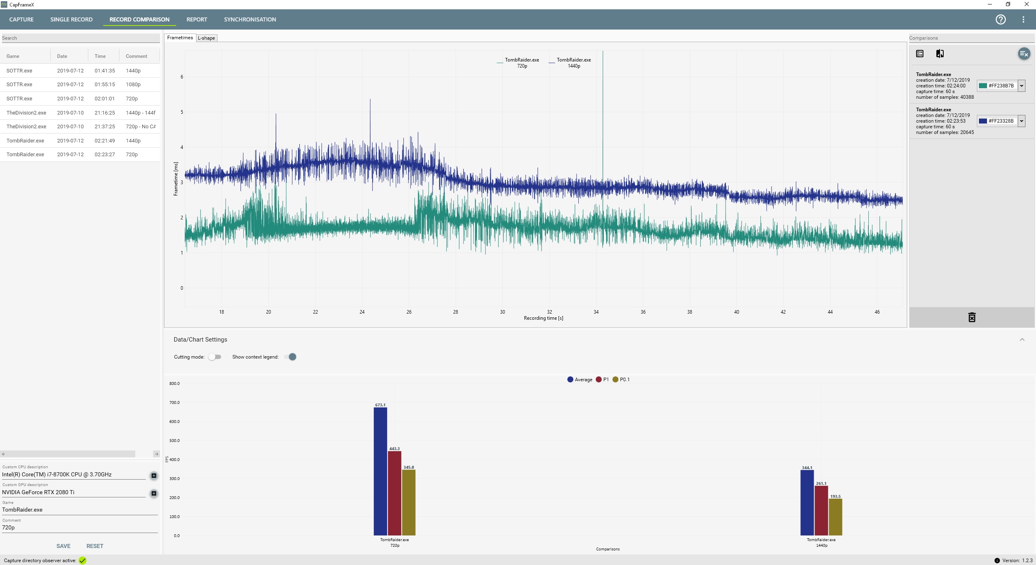Click the round clear-list button in Comparisons

1023,54
